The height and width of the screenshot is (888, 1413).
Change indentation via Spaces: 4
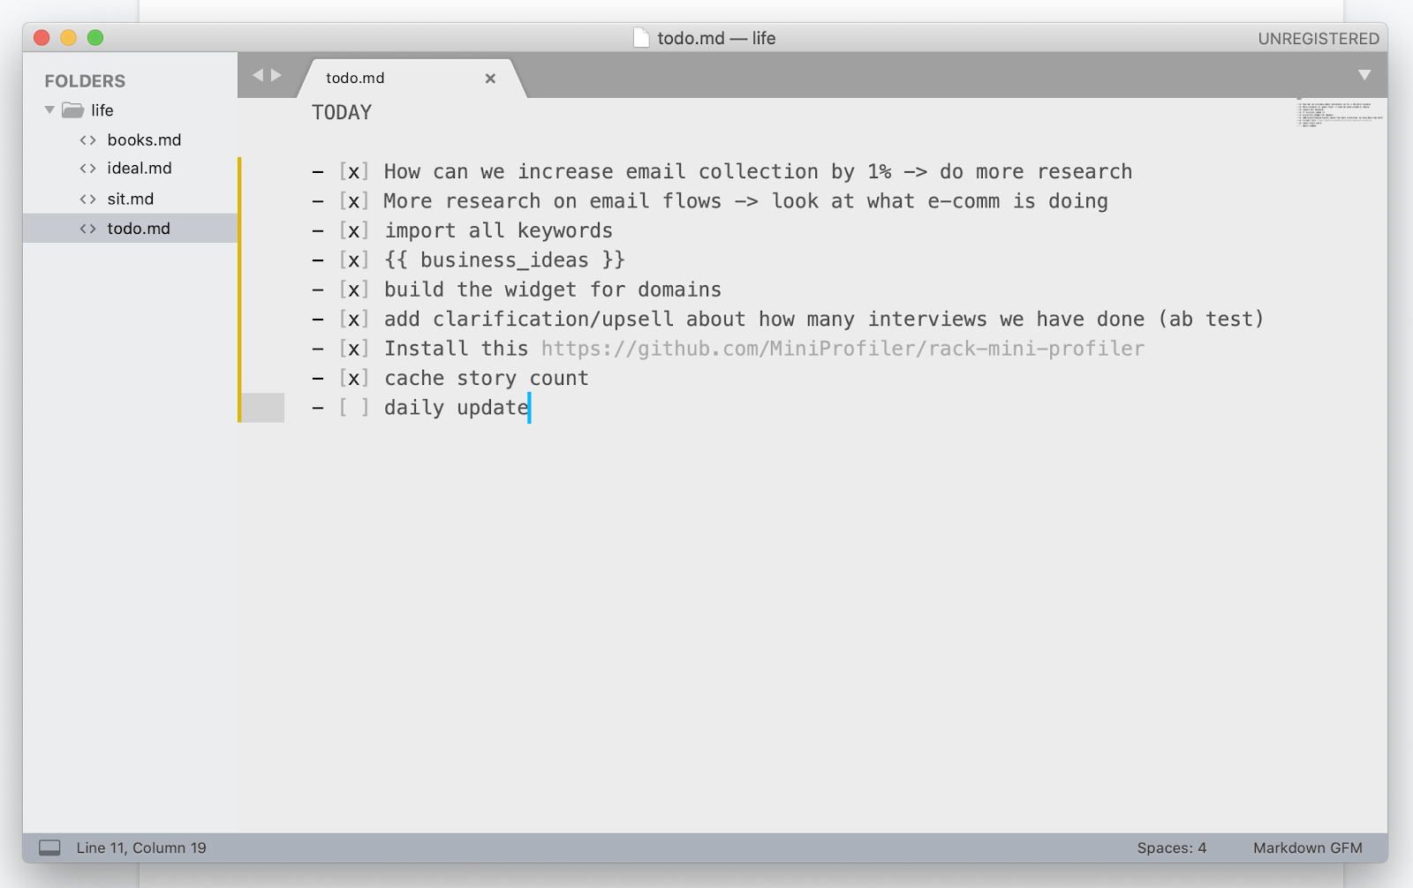click(x=1172, y=847)
